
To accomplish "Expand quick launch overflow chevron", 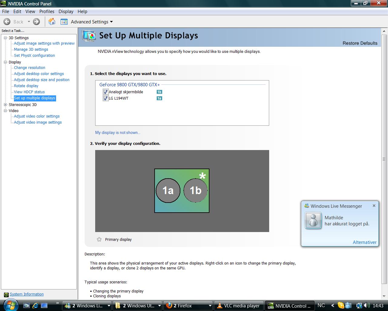I will 57,303.
